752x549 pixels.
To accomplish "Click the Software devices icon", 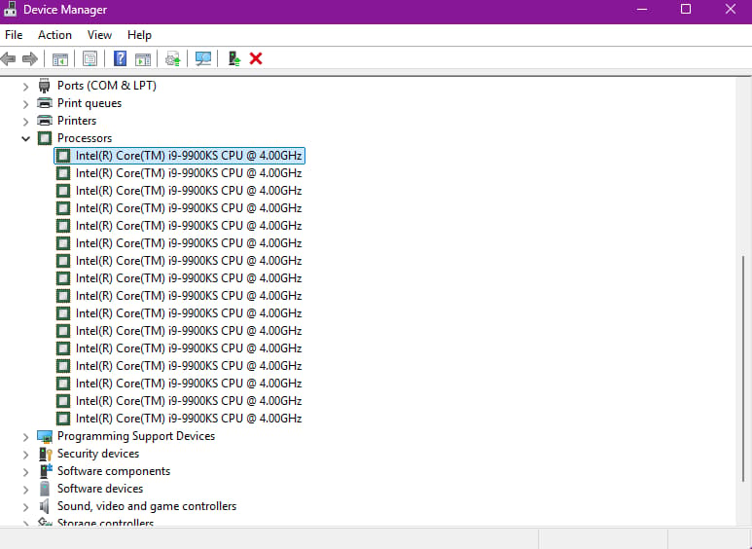I will (45, 489).
